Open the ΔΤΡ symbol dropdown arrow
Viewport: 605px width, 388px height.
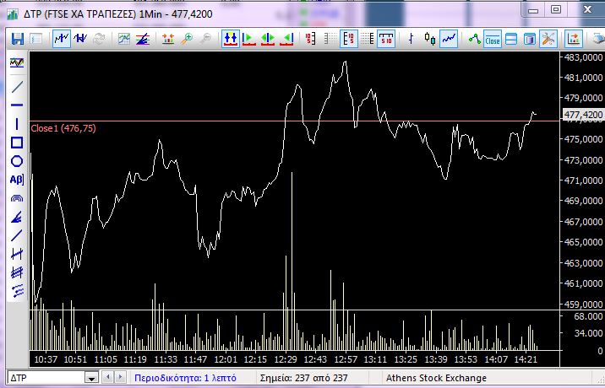[91, 378]
